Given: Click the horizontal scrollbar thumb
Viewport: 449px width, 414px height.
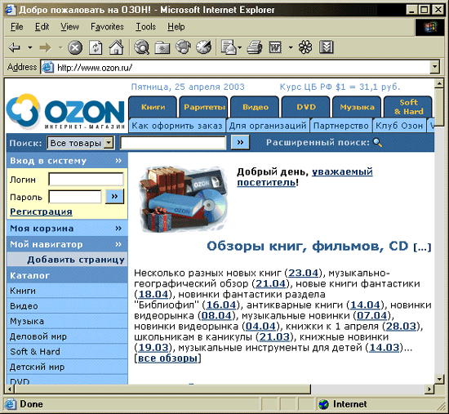Looking at the screenshot, I should point(162,389).
